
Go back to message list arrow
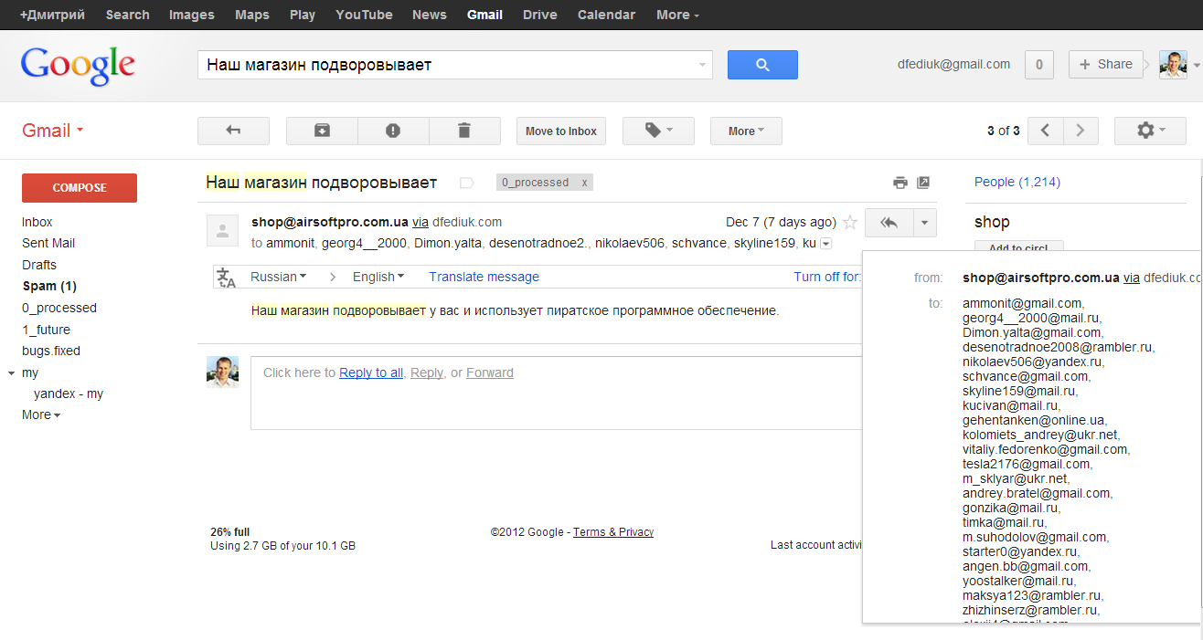pyautogui.click(x=233, y=131)
